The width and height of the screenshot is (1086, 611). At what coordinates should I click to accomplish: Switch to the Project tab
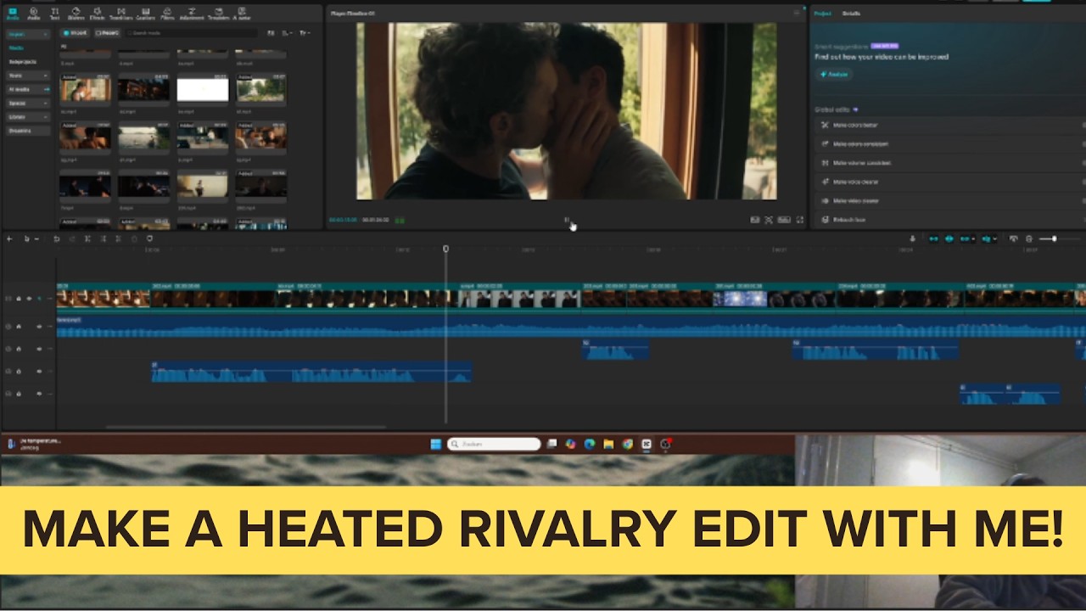click(x=822, y=14)
